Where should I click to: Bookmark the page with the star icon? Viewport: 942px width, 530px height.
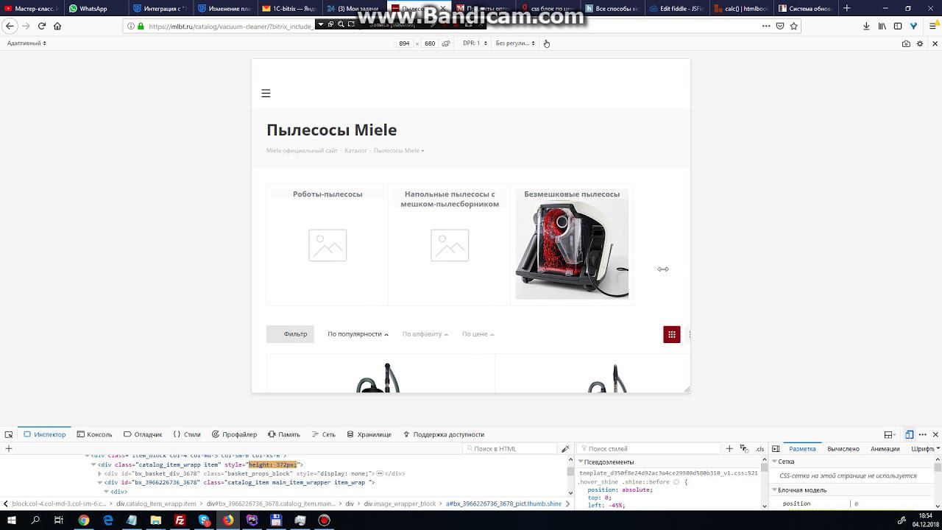pyautogui.click(x=793, y=26)
